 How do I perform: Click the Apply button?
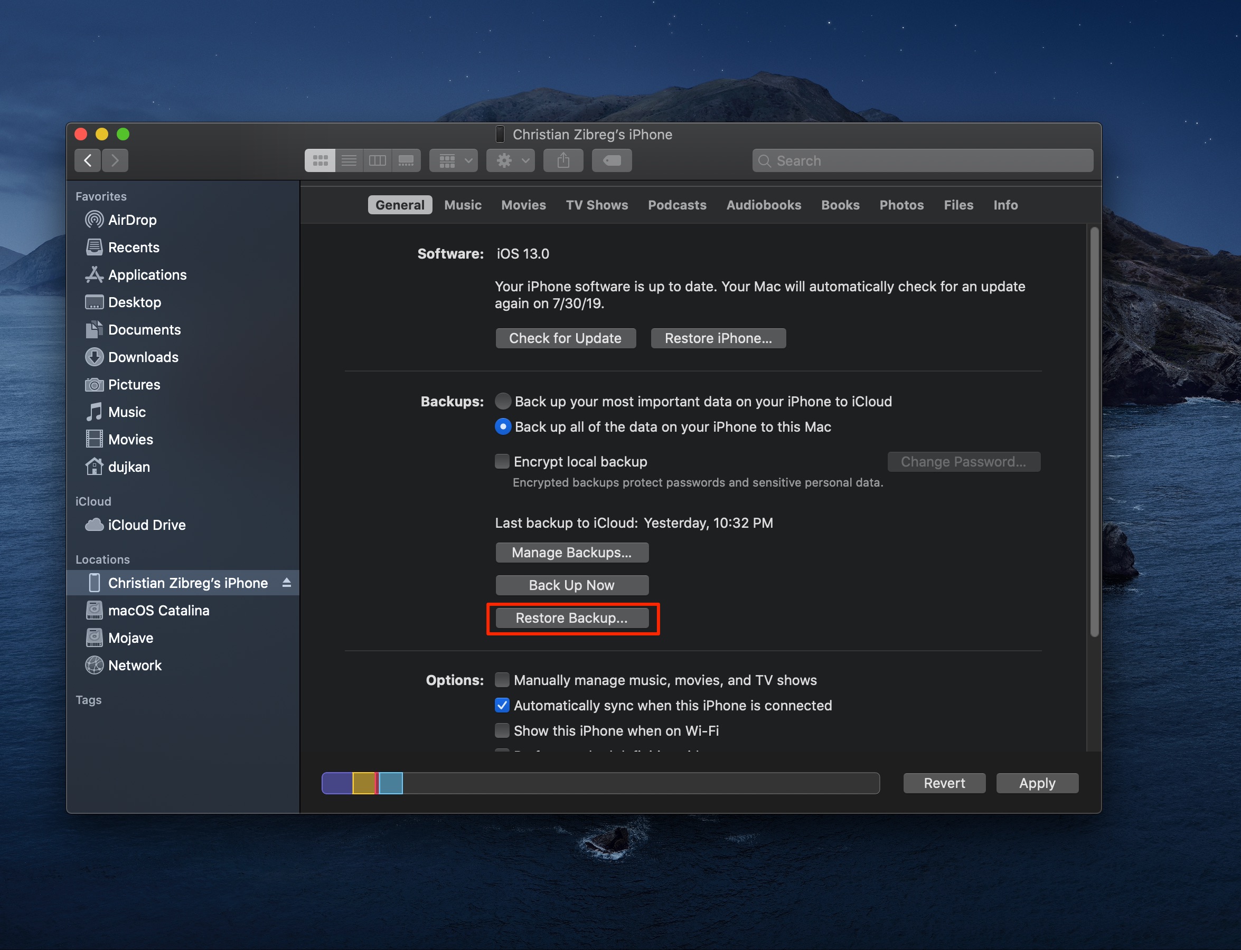coord(1037,783)
